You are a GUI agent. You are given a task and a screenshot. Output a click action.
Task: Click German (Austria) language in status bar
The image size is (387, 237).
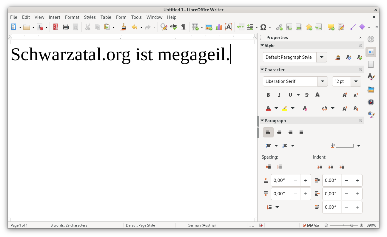coord(201,225)
